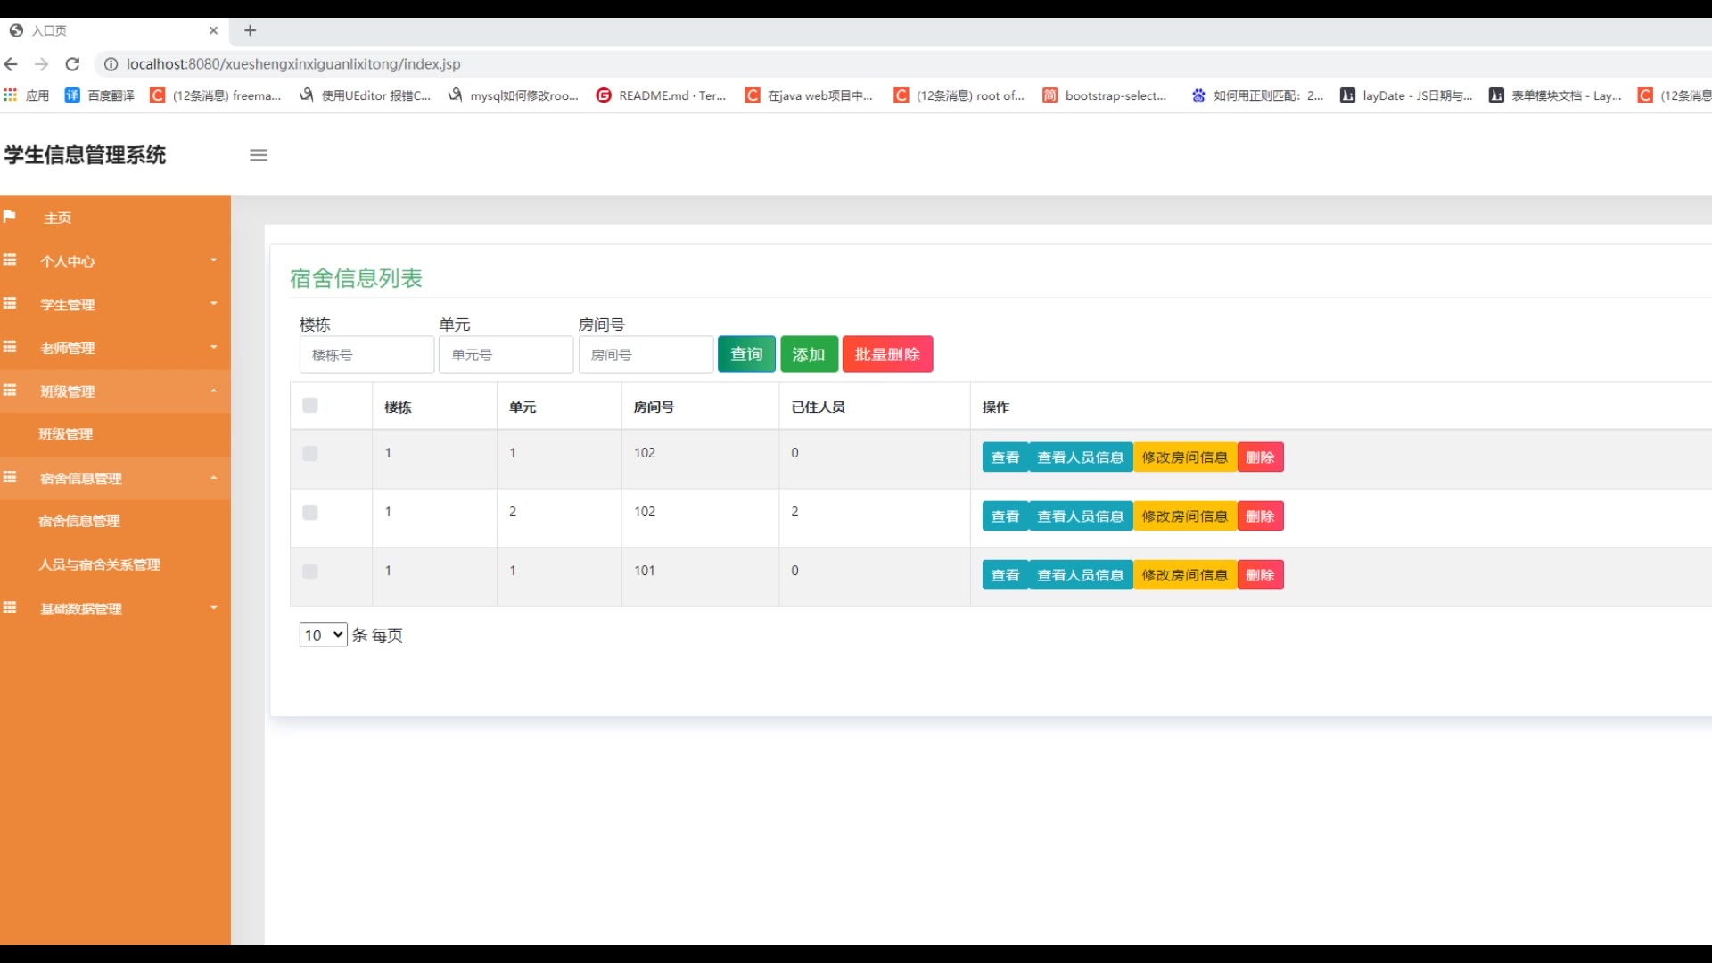Image resolution: width=1712 pixels, height=963 pixels.
Task: Click the green 添加 button
Action: coord(809,355)
